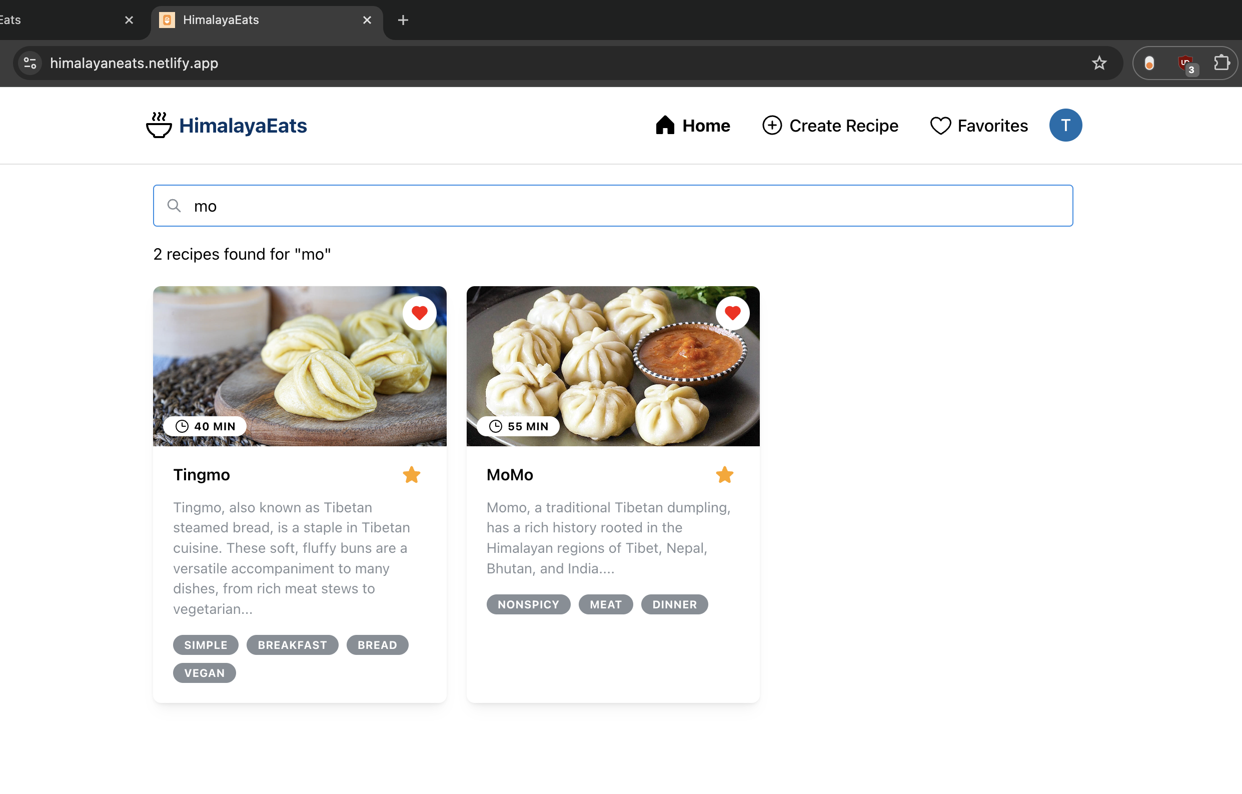The image size is (1242, 794).
Task: Go to the Home navigation item
Action: (x=693, y=126)
